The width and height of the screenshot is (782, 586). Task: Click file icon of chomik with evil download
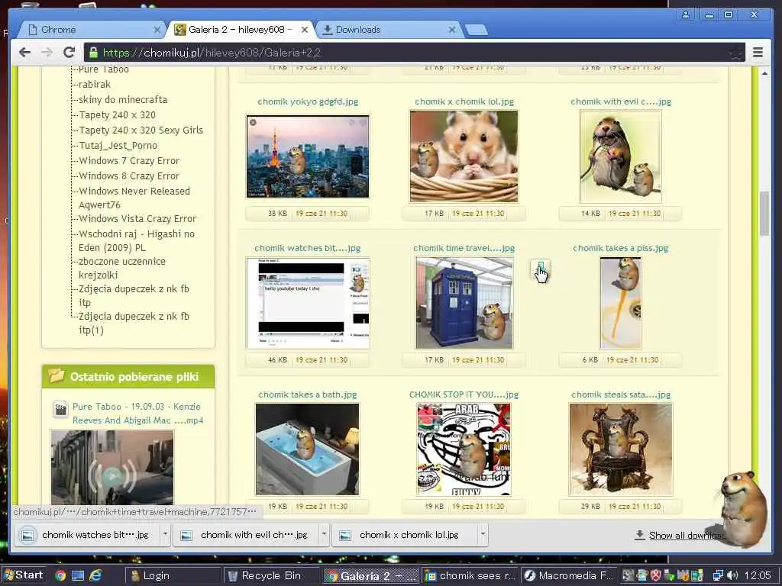tap(186, 535)
